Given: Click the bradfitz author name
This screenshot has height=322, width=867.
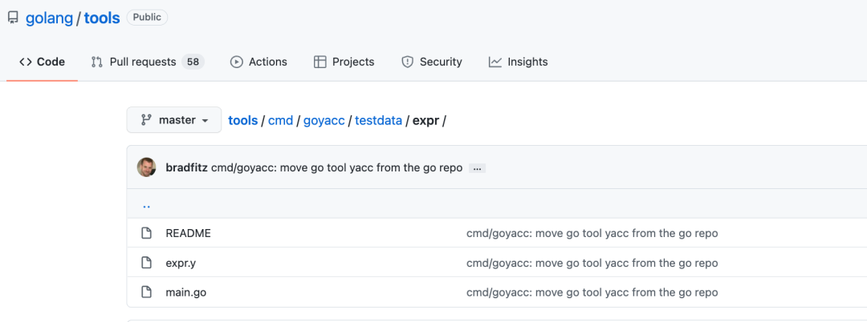Looking at the screenshot, I should point(186,168).
